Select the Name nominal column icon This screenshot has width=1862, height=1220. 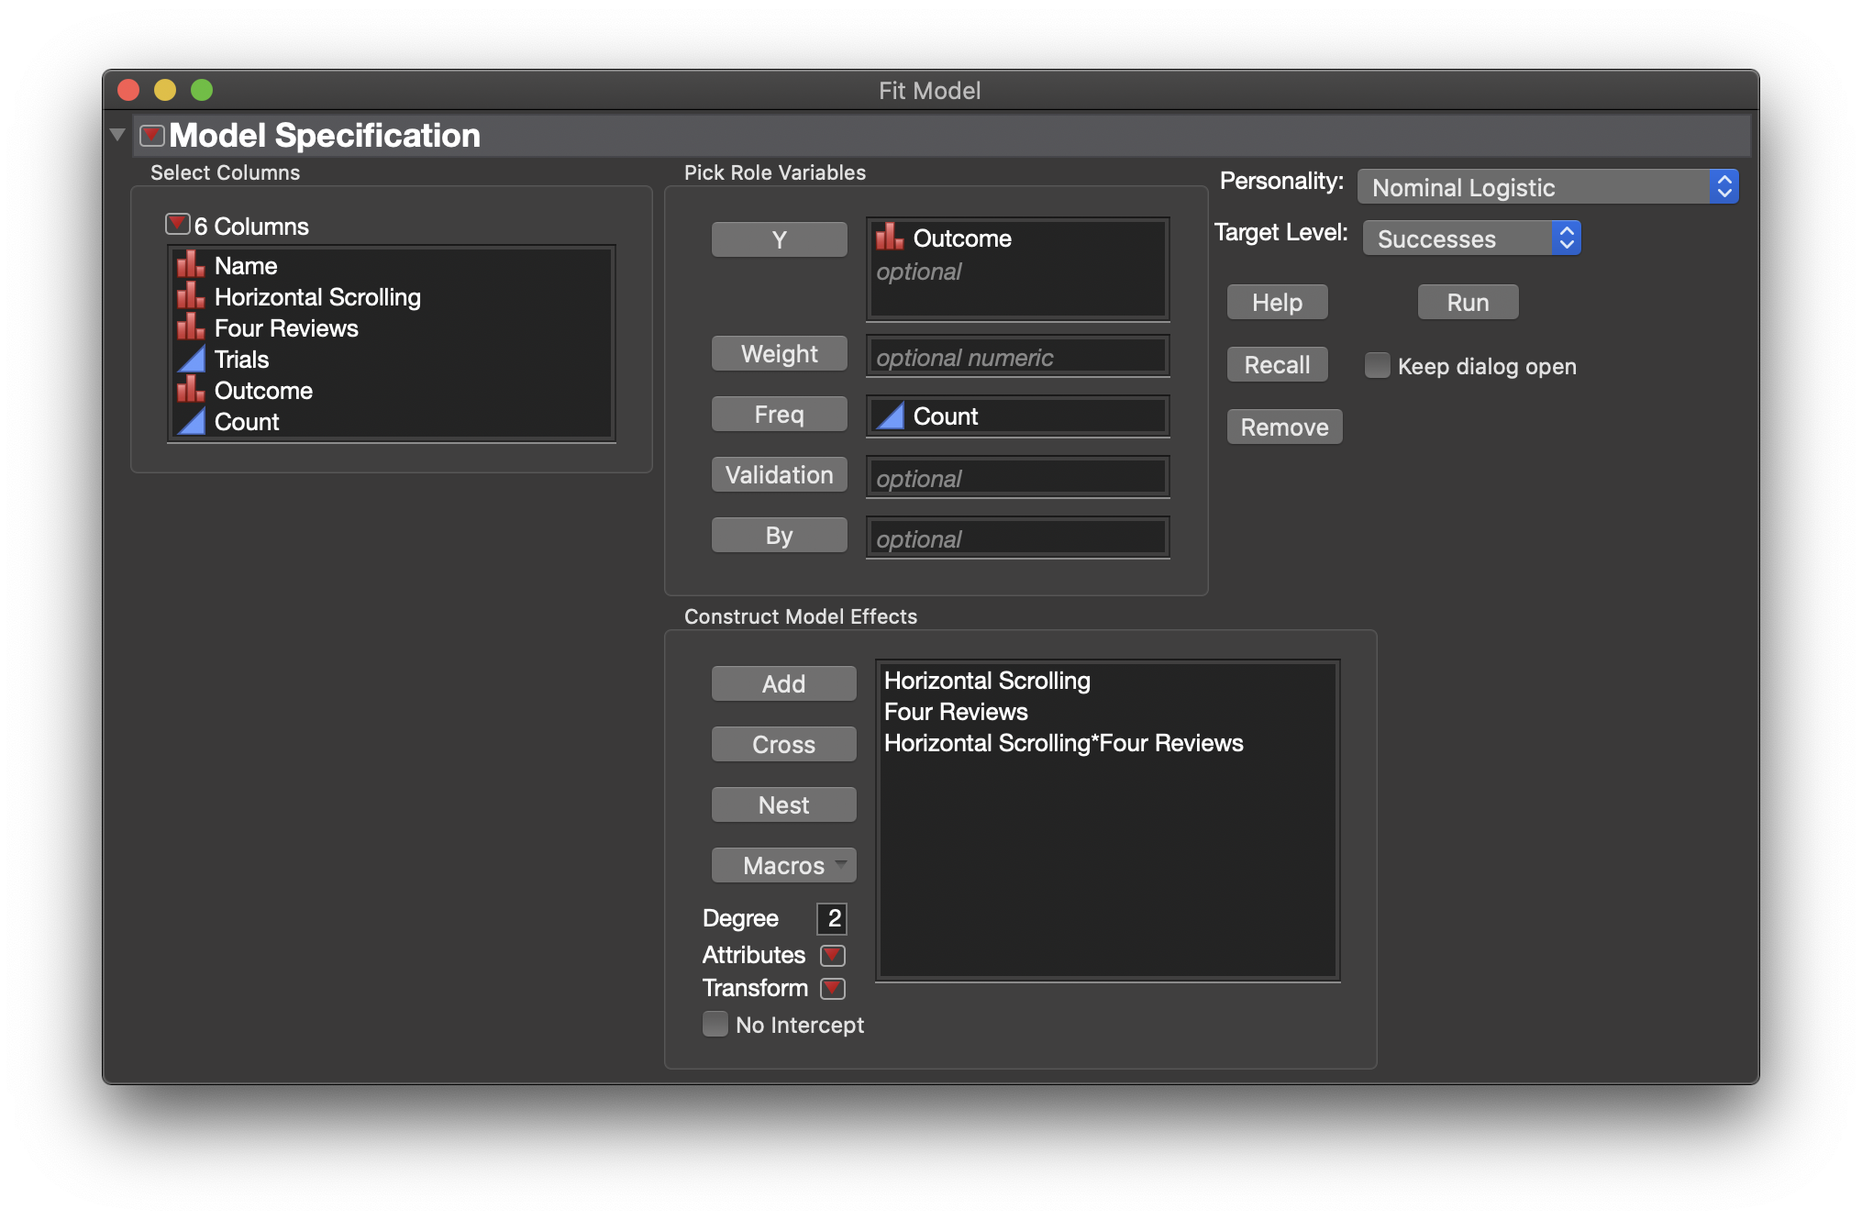[191, 266]
